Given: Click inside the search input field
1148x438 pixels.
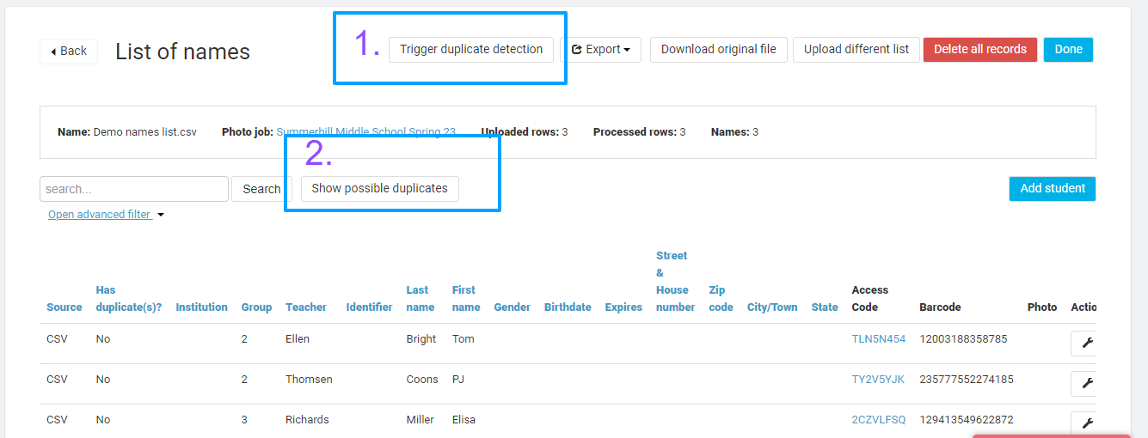Looking at the screenshot, I should [x=134, y=189].
